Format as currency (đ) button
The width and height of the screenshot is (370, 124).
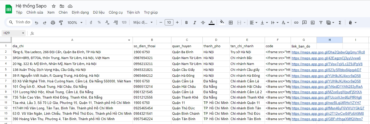(x=91, y=23)
